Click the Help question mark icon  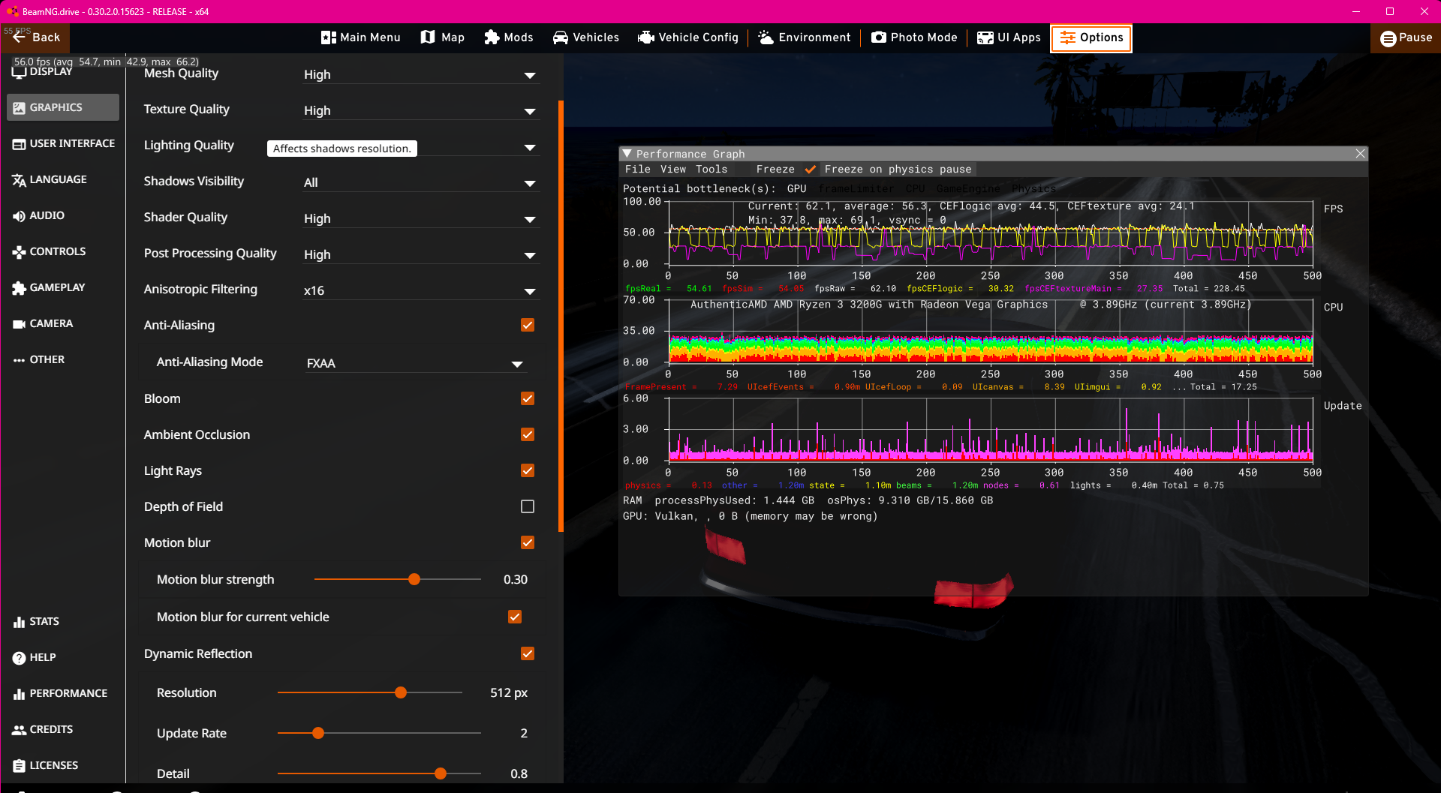click(x=19, y=658)
